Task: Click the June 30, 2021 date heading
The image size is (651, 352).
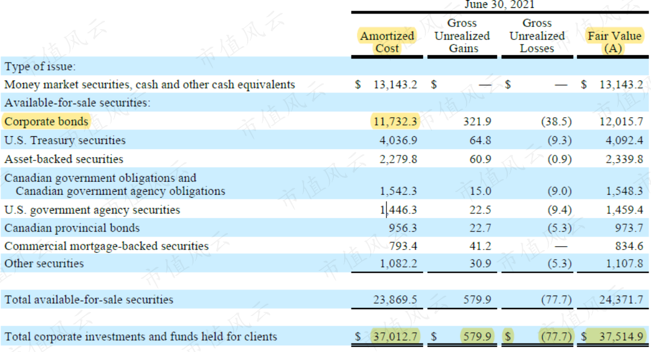Action: [499, 5]
